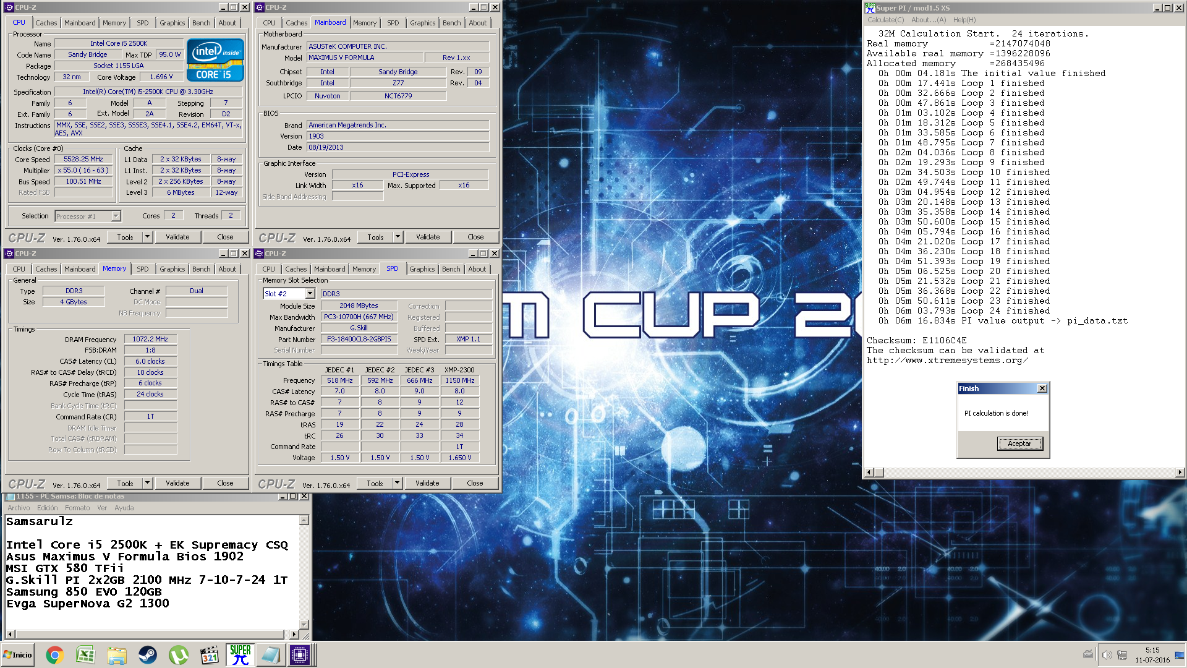The image size is (1187, 668).
Task: Click the show desktop icon beside clock
Action: (x=1180, y=655)
